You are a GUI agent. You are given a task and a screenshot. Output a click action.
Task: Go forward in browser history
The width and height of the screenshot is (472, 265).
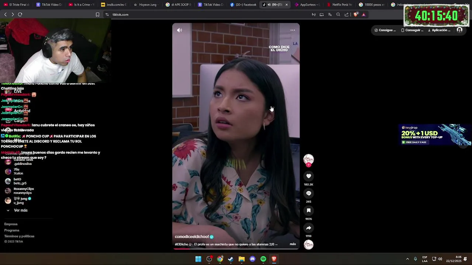[13, 14]
